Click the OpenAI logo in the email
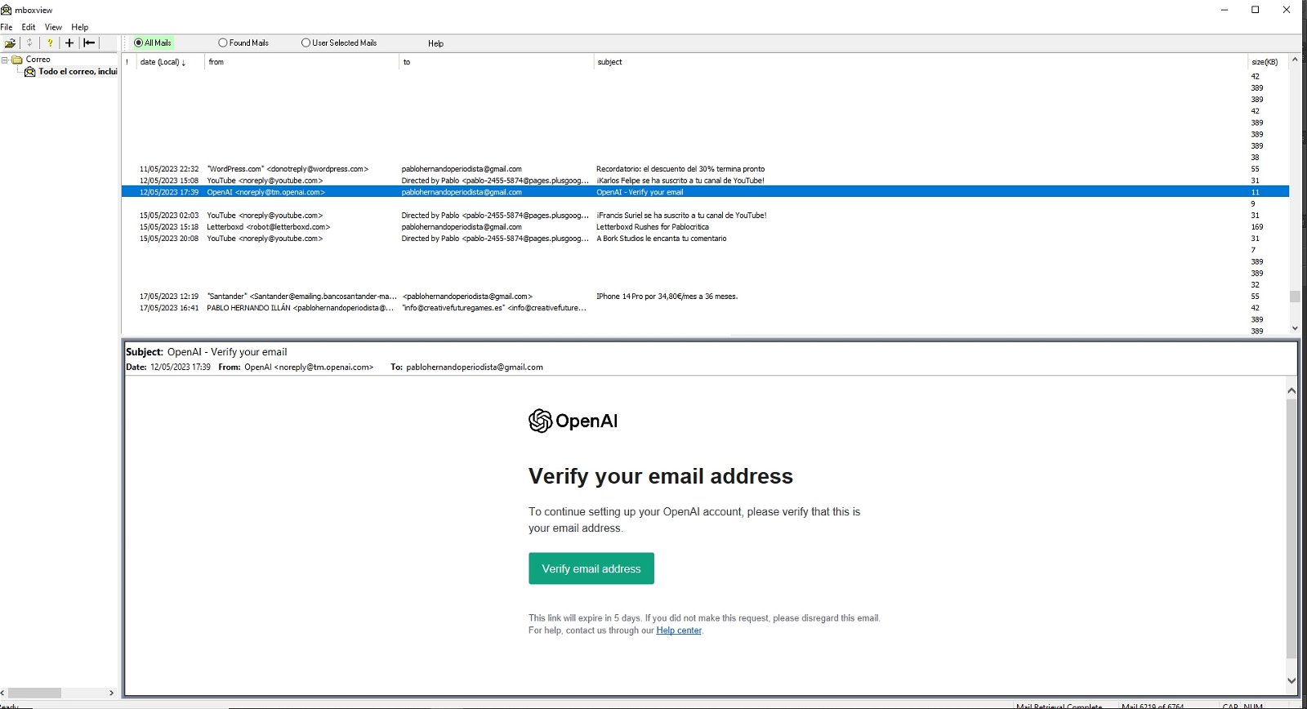The width and height of the screenshot is (1307, 709). point(573,421)
